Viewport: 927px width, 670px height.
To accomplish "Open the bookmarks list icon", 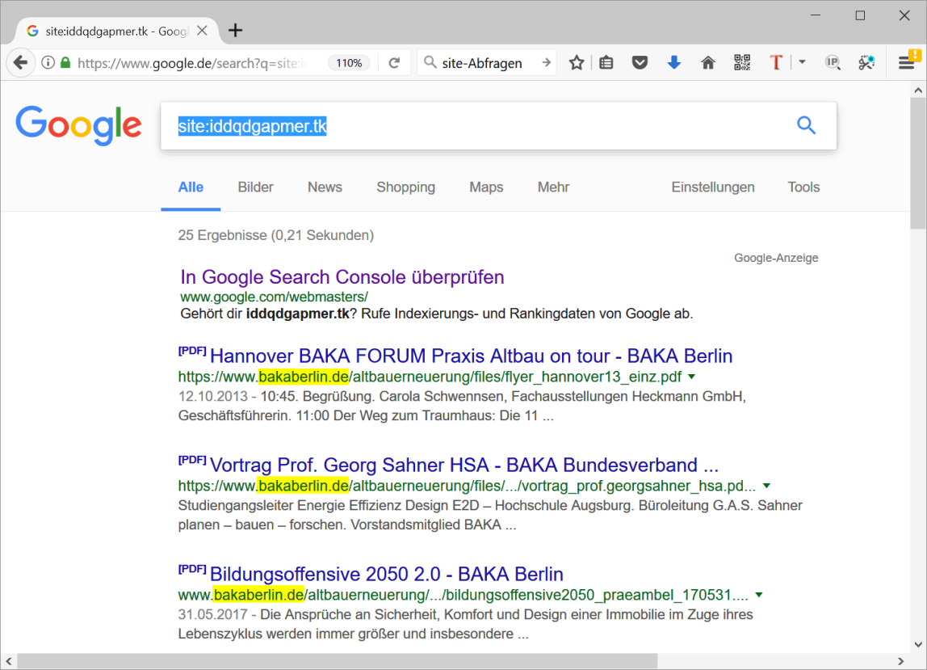I will click(606, 63).
